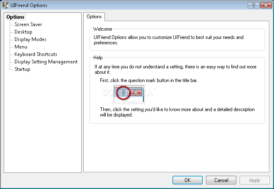The height and width of the screenshot is (189, 274).
Task: Select Display Setting Management item
Action: point(46,62)
